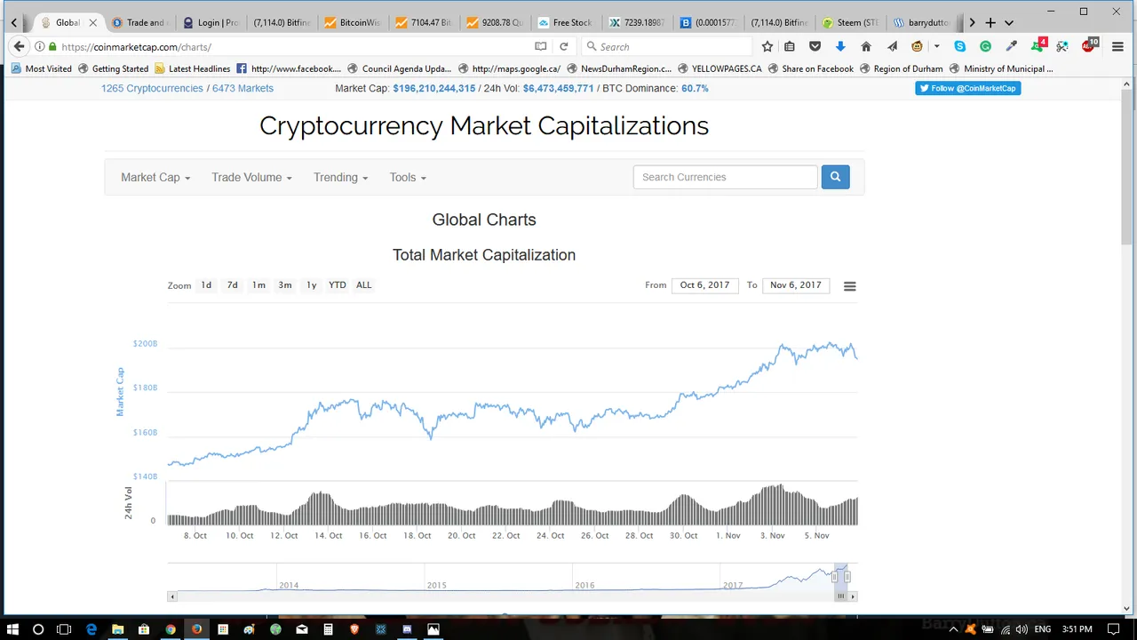
Task: Open the Pocket icon in the toolbar
Action: click(x=815, y=46)
